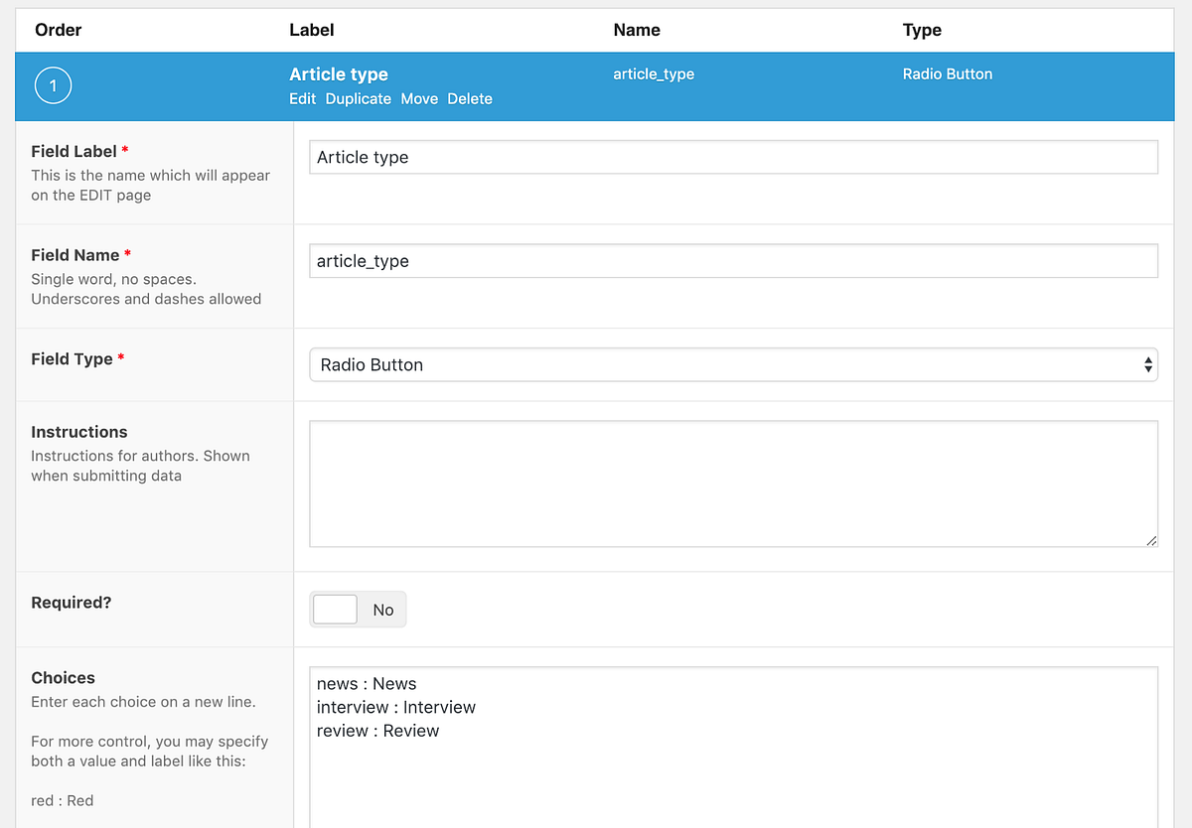Duplicate the Article type field

tap(358, 98)
